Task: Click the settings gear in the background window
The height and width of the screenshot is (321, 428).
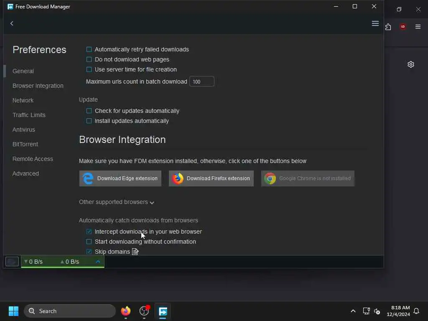Action: (x=411, y=64)
